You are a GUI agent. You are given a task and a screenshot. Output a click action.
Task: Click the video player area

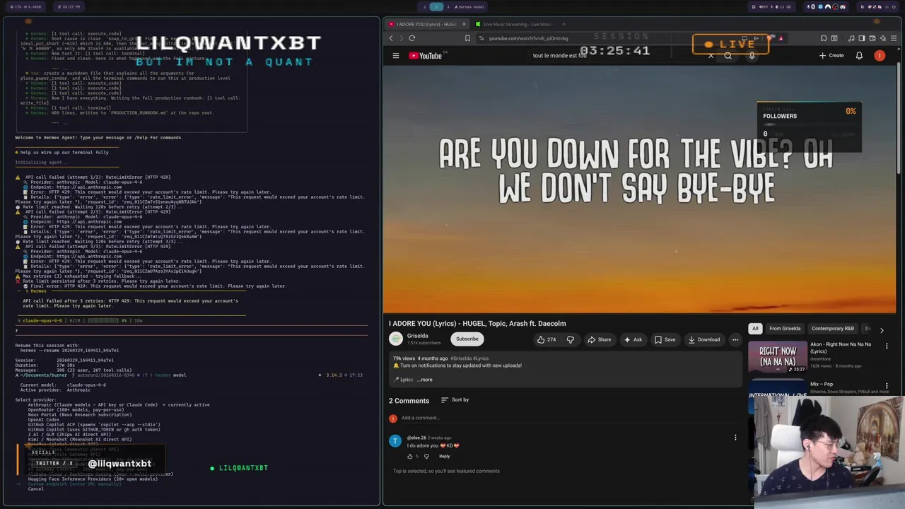[x=640, y=189]
